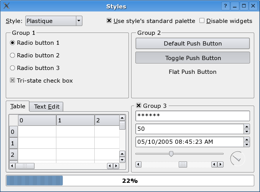260x192 pixels.
Task: Click the X window menu icon
Action: tap(6, 6)
